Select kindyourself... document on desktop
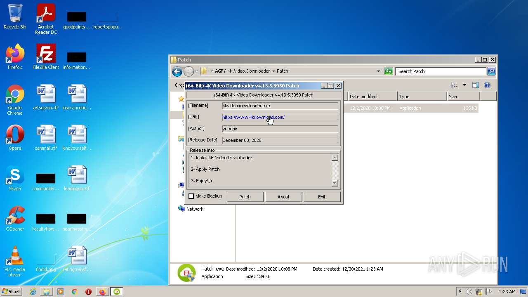Image resolution: width=528 pixels, height=297 pixels. coord(77,138)
